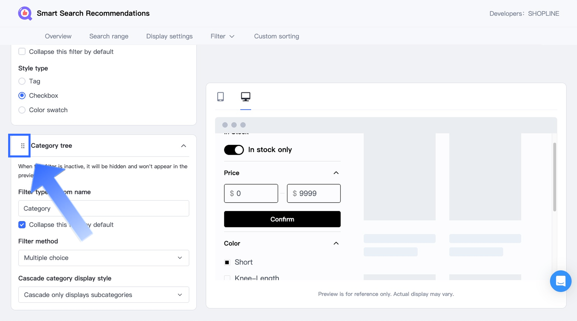Click the Category tree drag handle
The height and width of the screenshot is (321, 577).
23,146
